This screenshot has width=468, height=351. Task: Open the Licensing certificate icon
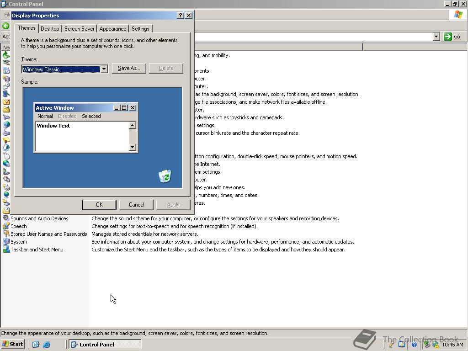[6, 141]
